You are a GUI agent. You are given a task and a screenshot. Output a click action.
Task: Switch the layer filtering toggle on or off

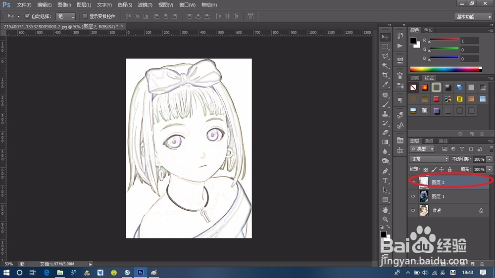[491, 148]
